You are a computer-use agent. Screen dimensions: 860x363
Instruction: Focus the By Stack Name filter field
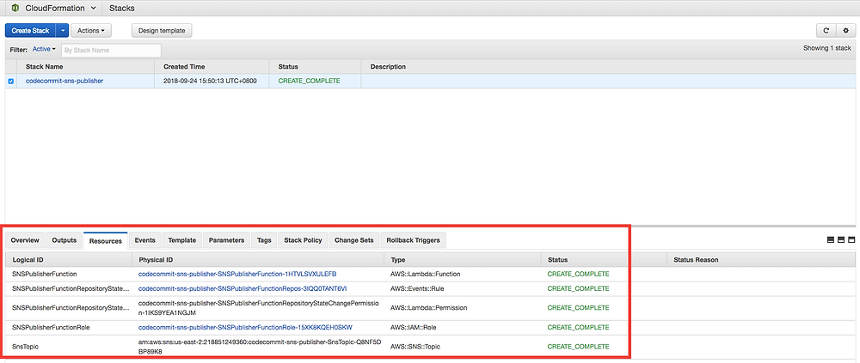pyautogui.click(x=111, y=50)
